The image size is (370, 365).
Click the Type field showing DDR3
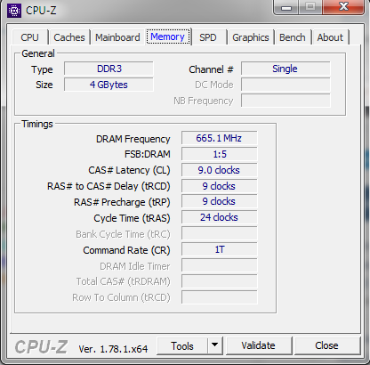[109, 69]
